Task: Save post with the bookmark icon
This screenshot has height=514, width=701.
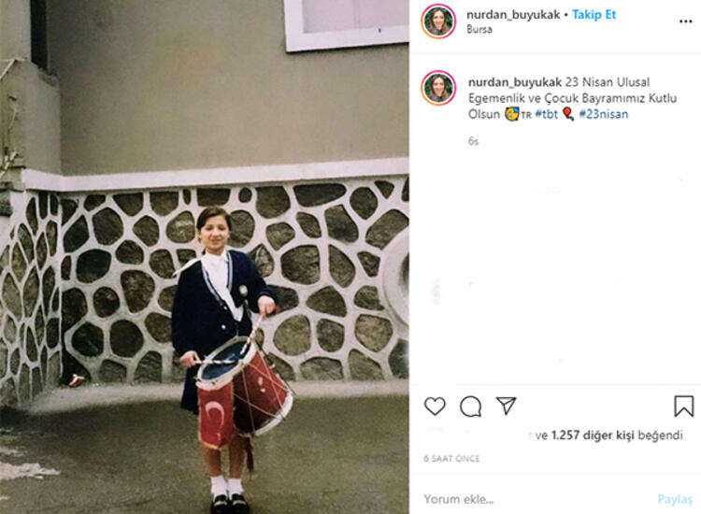Action: click(683, 407)
